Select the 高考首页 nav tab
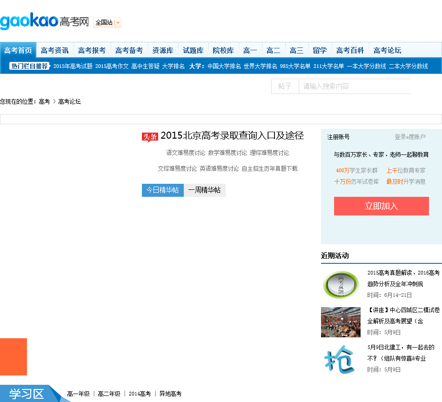This screenshot has width=442, height=402. pyautogui.click(x=18, y=50)
